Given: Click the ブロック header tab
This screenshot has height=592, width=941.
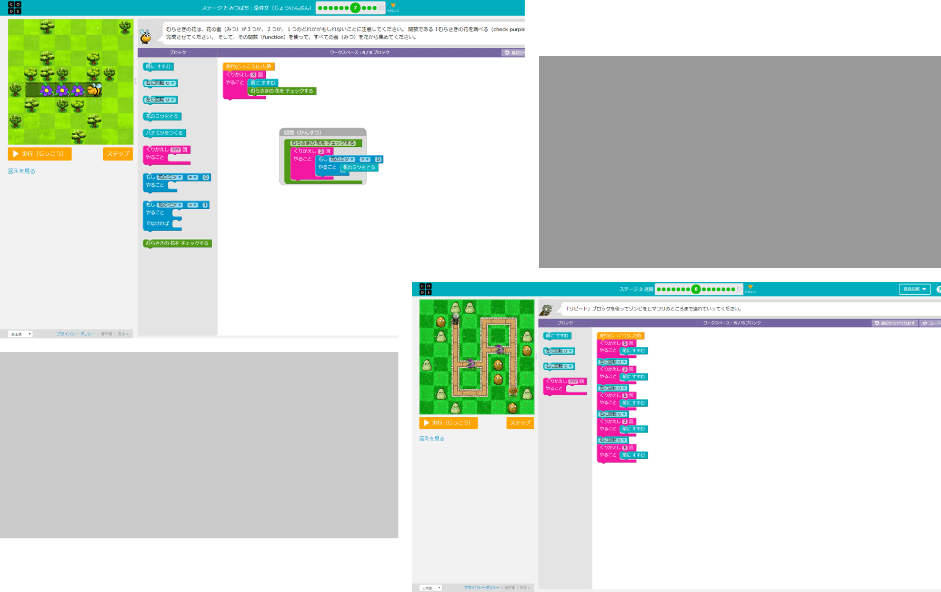Looking at the screenshot, I should 177,52.
